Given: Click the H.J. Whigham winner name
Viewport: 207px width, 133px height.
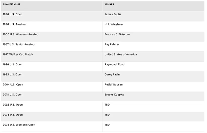Looking at the screenshot, I should point(114,24).
